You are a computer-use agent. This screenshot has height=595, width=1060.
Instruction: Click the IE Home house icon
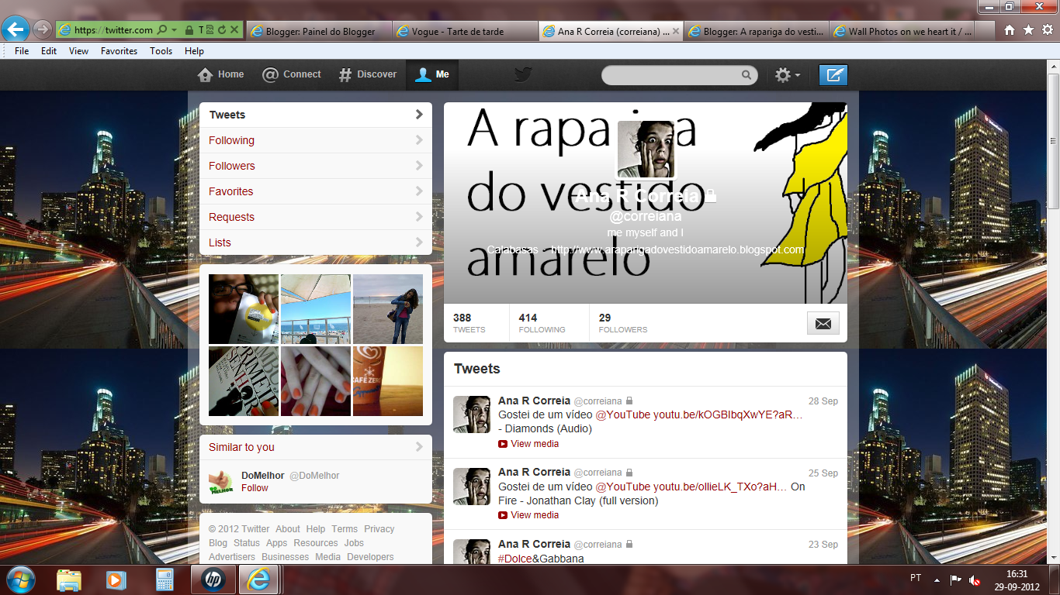[1010, 30]
